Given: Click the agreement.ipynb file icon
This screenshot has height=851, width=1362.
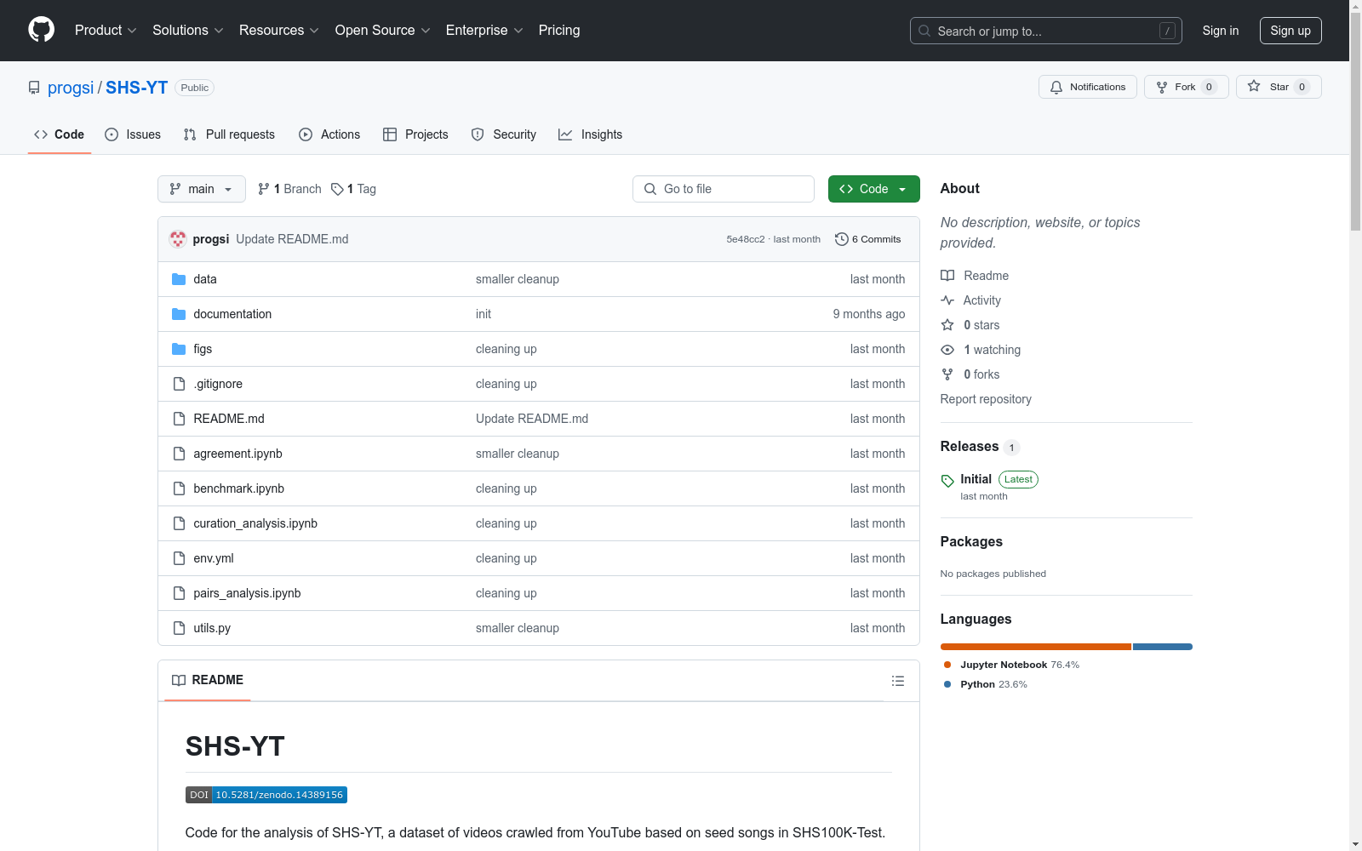Looking at the screenshot, I should tap(179, 454).
